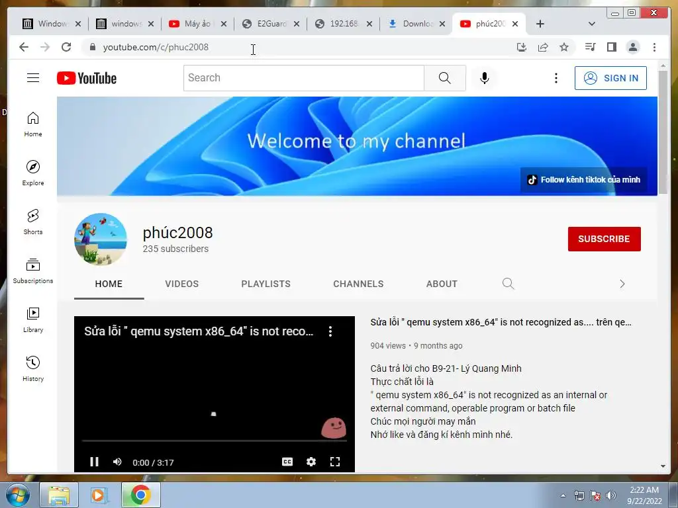Open the media control icon in Chrome toolbar

(x=590, y=47)
